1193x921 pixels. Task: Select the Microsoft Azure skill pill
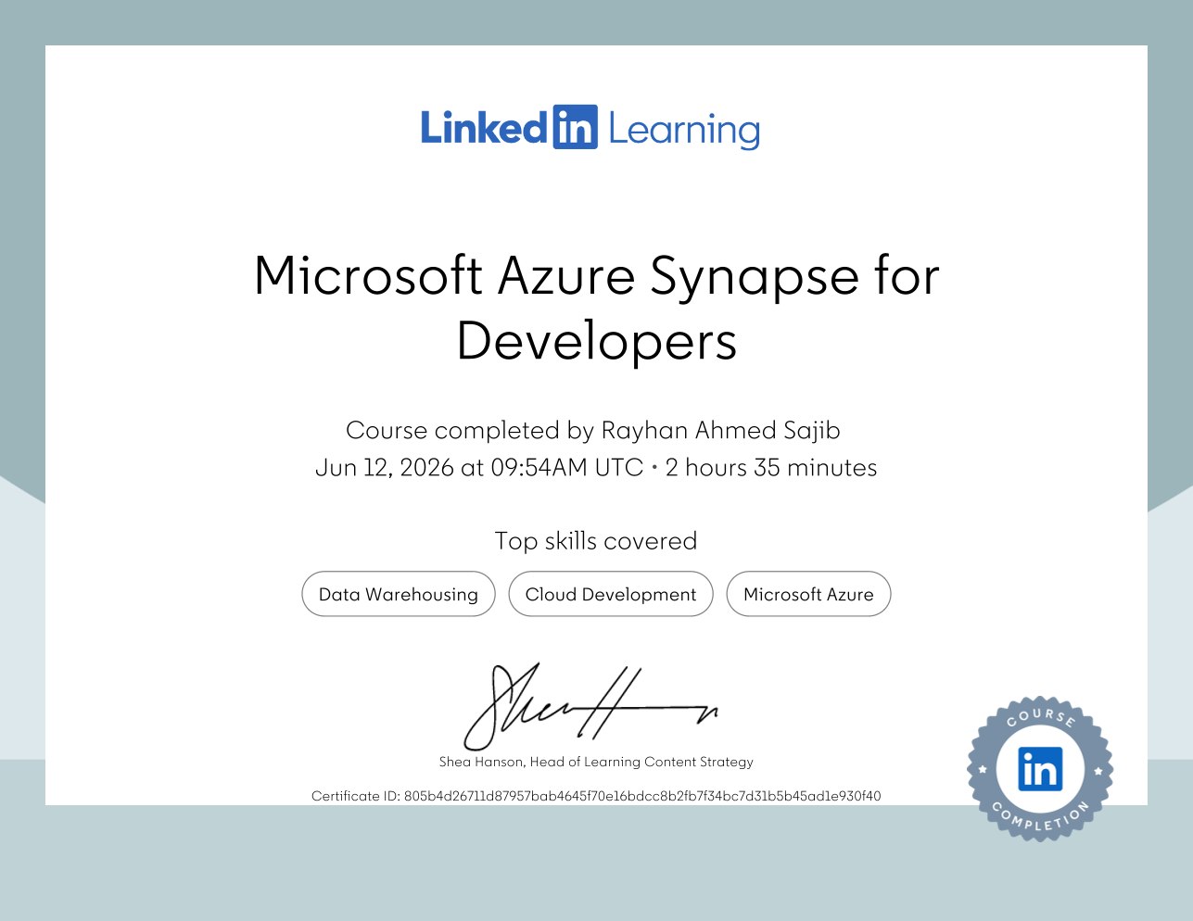[x=808, y=594]
